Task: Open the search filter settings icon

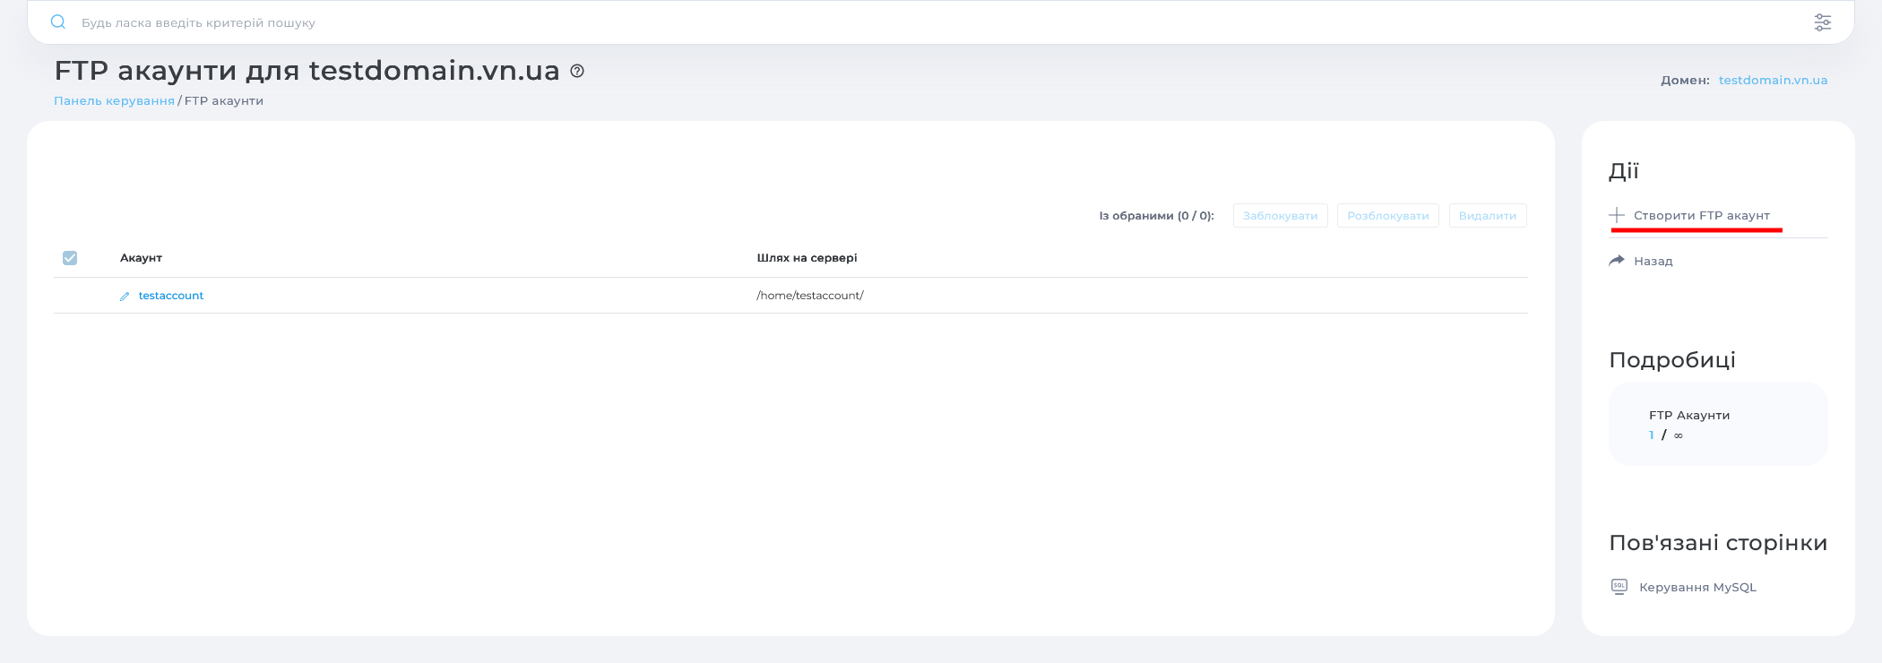Action: [x=1822, y=22]
